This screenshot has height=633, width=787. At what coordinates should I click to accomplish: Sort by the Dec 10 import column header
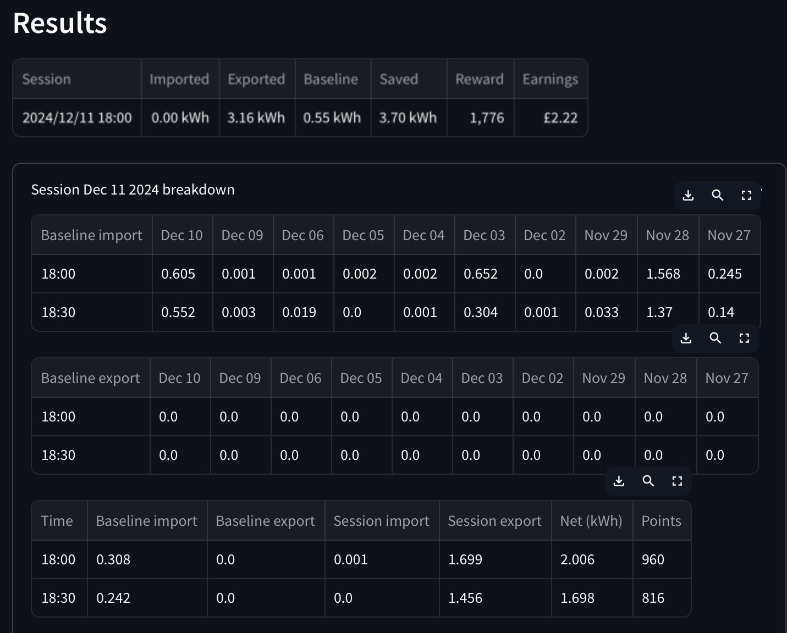click(182, 235)
